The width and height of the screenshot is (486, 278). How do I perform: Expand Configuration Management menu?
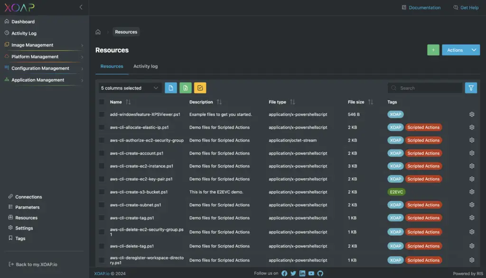(44, 68)
